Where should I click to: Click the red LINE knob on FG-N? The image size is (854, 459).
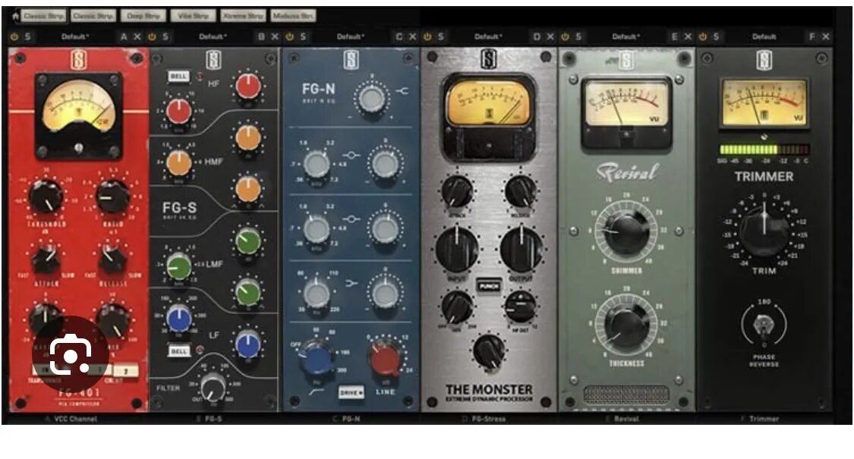[385, 359]
